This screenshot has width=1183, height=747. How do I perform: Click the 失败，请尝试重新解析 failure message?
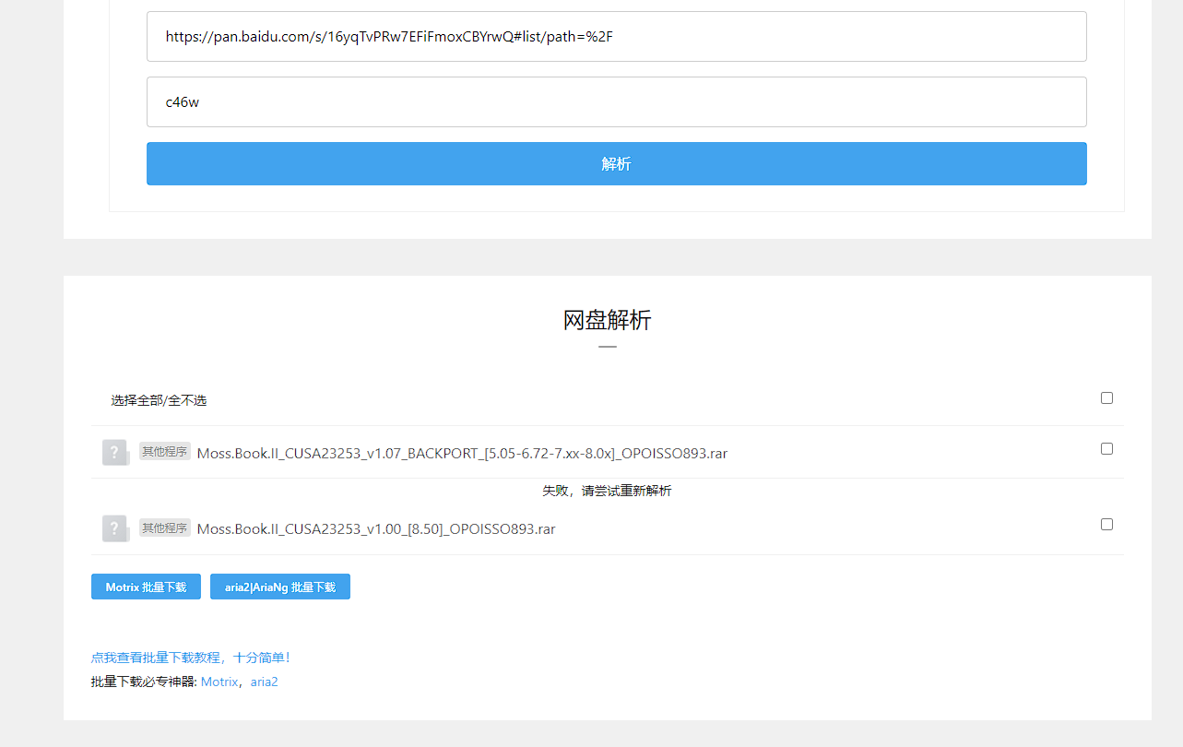[607, 491]
